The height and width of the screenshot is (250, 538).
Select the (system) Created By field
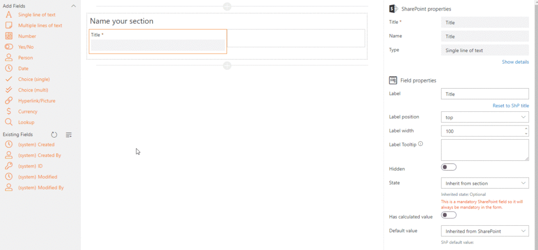[39, 155]
